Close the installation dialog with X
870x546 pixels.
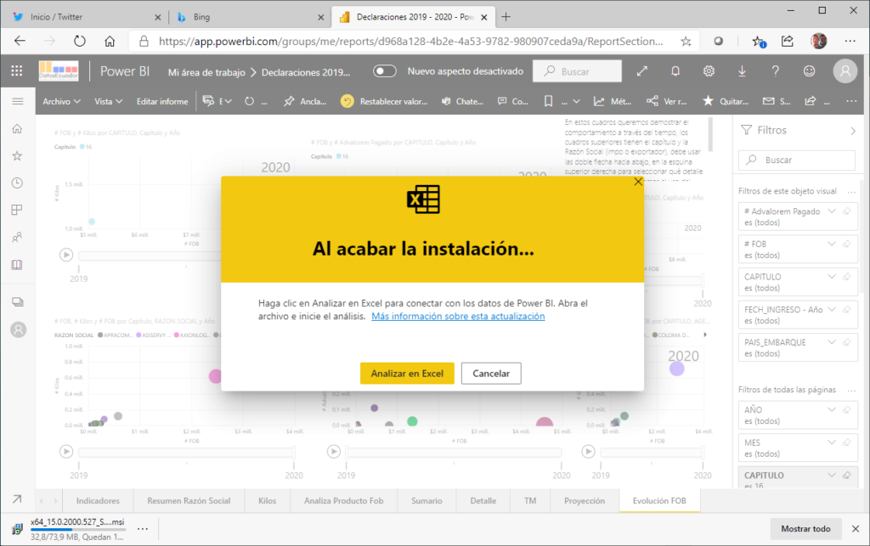click(638, 181)
